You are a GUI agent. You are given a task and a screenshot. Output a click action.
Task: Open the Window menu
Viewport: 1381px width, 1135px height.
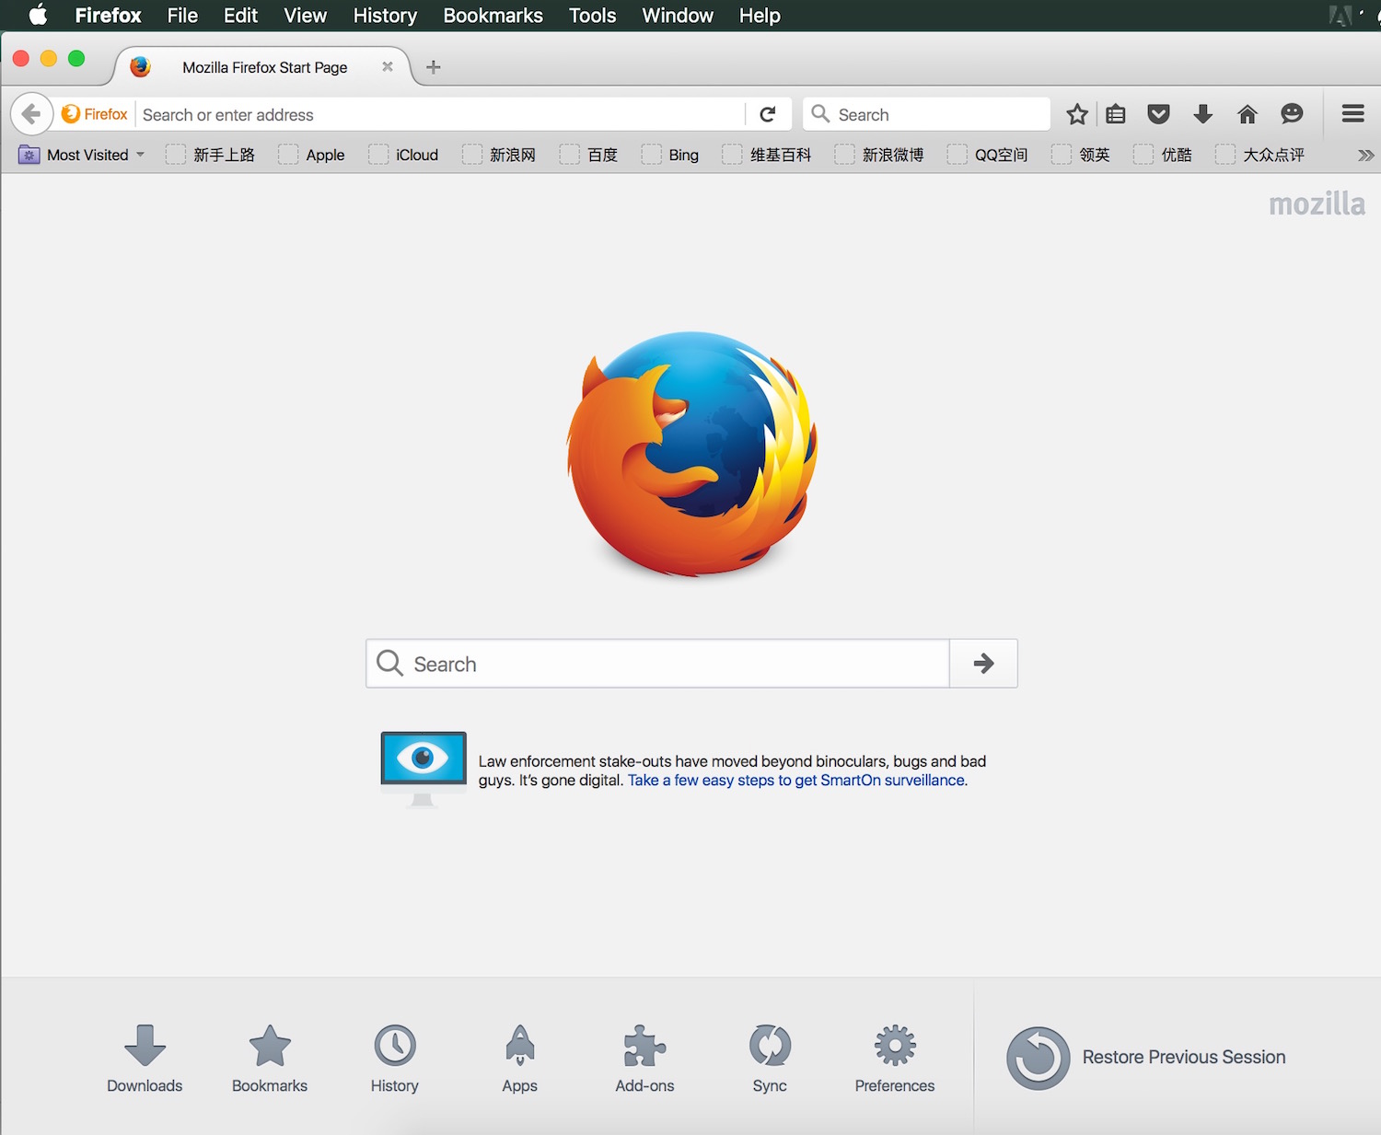pyautogui.click(x=678, y=15)
